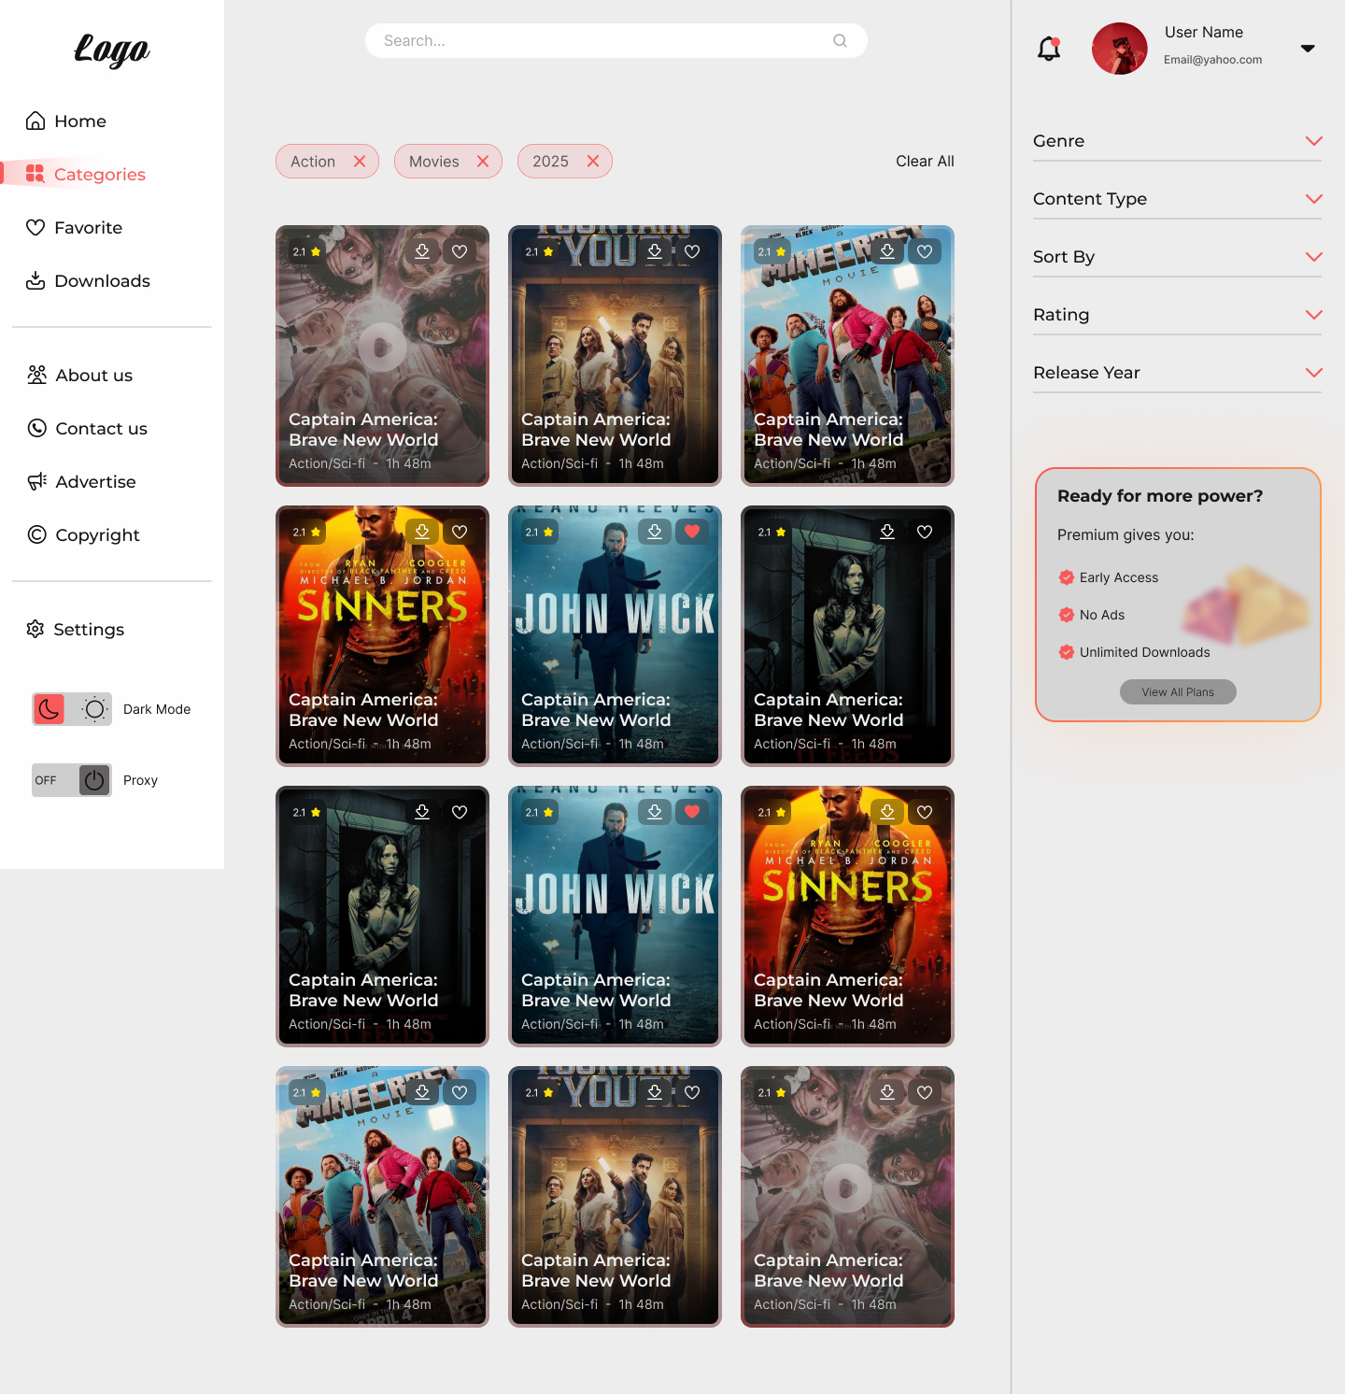The image size is (1345, 1394).
Task: Download the third-row John Wick movie
Action: click(655, 812)
